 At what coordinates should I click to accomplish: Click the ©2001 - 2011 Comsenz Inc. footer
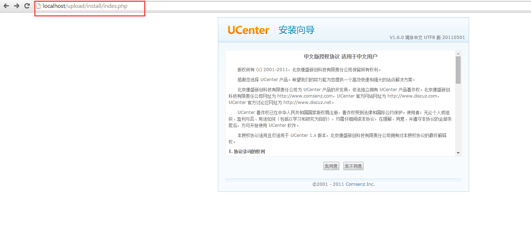click(x=344, y=184)
